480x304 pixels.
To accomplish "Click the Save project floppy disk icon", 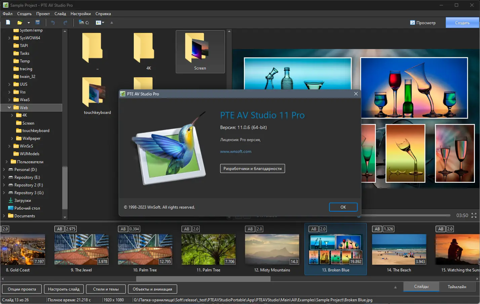I will pyautogui.click(x=38, y=23).
